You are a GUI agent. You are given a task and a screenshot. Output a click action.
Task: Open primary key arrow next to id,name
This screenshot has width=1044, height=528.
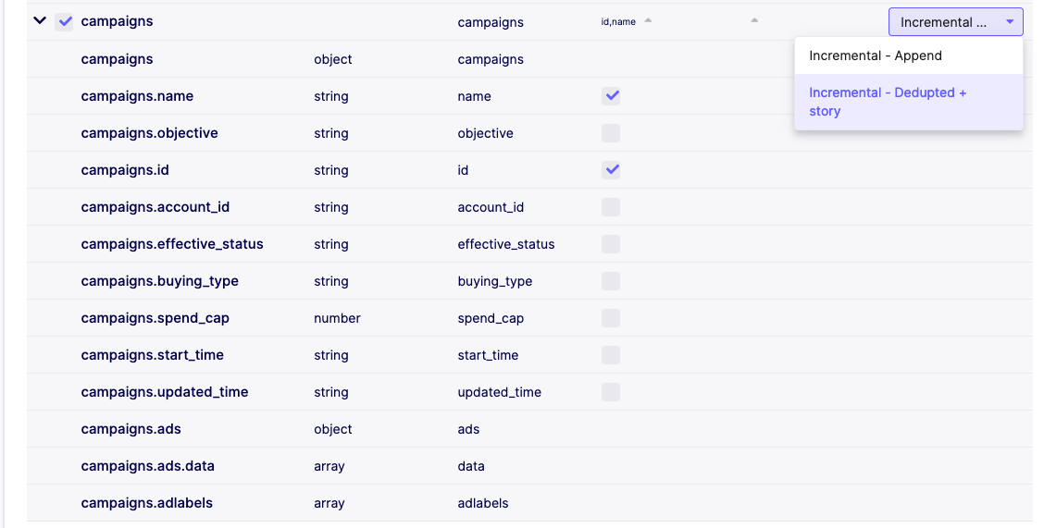pyautogui.click(x=648, y=20)
